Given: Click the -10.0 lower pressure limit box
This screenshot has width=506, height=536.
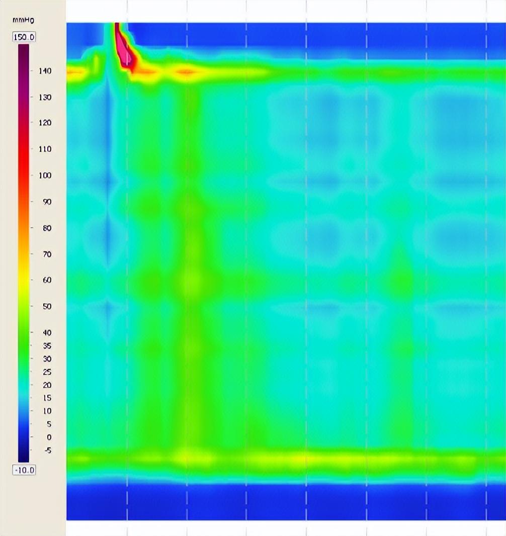Looking at the screenshot, I should [24, 470].
